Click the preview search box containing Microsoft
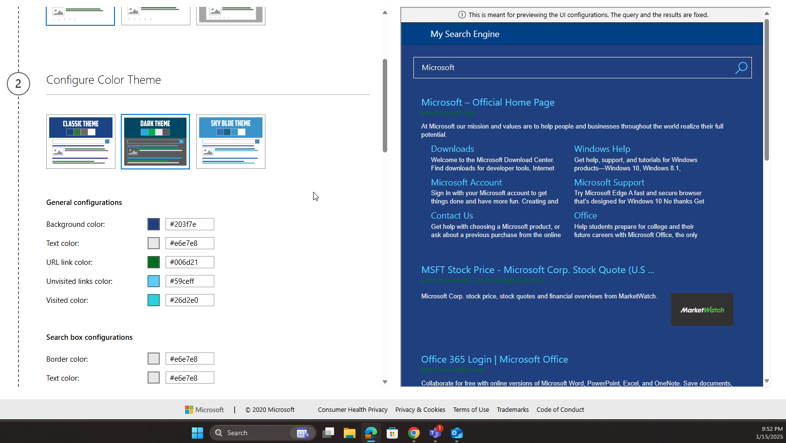Image resolution: width=786 pixels, height=443 pixels. [582, 68]
